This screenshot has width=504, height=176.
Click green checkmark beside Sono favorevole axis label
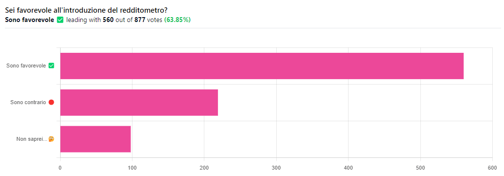(x=51, y=66)
